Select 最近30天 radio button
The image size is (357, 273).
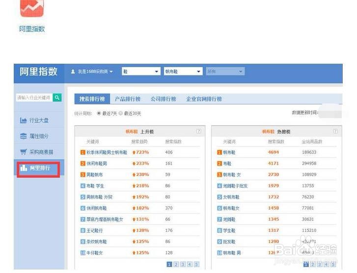[x=121, y=113]
